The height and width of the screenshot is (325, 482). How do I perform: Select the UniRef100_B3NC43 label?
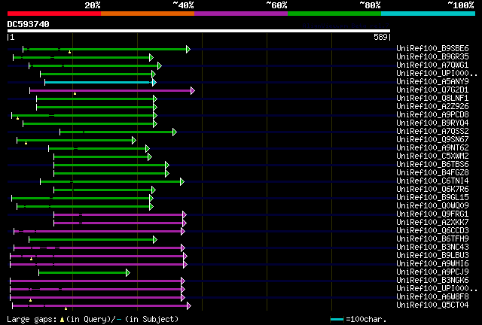point(432,248)
